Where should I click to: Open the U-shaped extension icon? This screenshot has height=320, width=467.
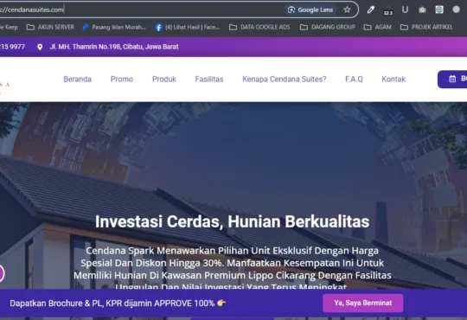(405, 10)
